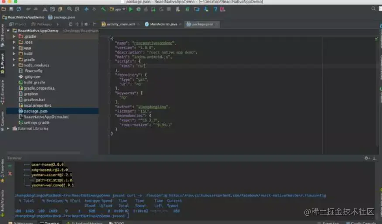This screenshot has width=382, height=224.
Task: Hide the Terminal panel with the hide icon
Action: (x=375, y=158)
